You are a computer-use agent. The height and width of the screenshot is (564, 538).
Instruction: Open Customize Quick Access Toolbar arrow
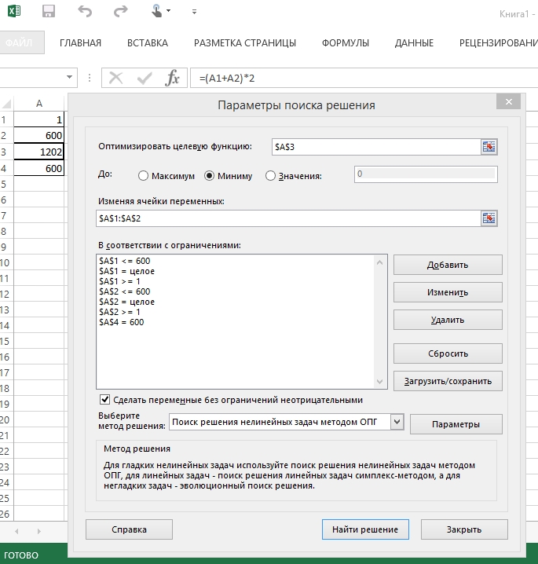194,12
